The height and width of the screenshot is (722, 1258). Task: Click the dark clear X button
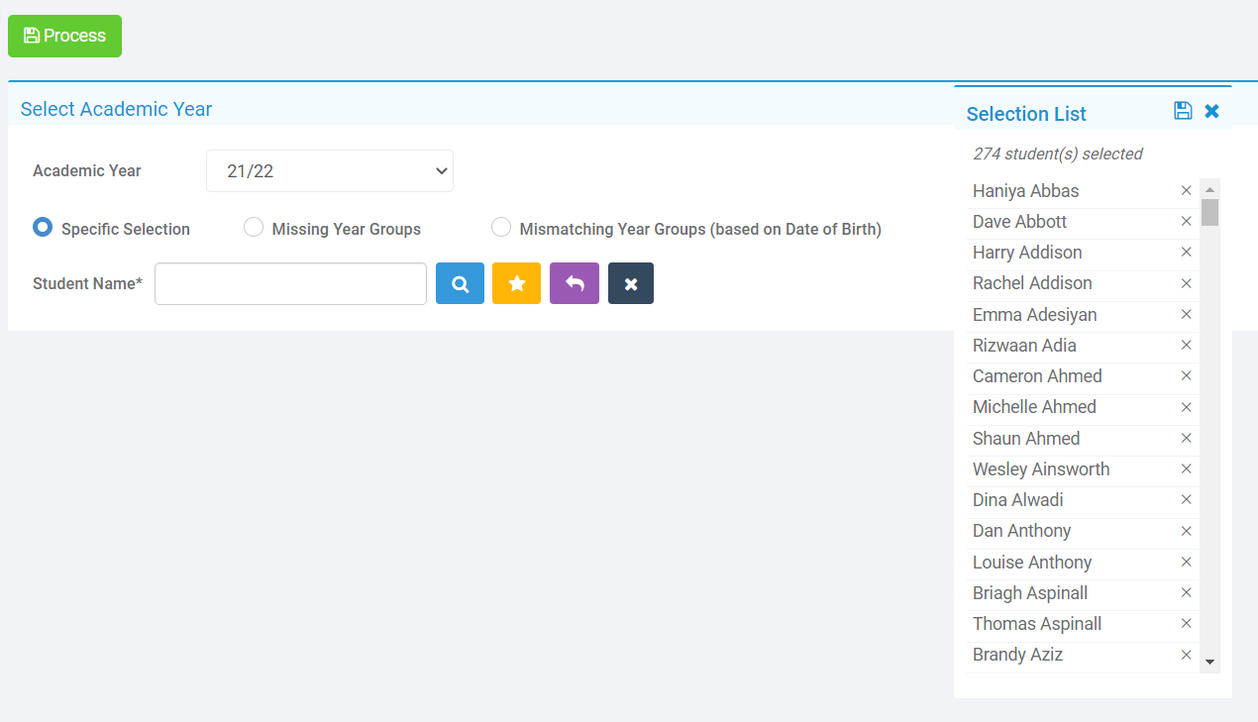click(x=631, y=283)
